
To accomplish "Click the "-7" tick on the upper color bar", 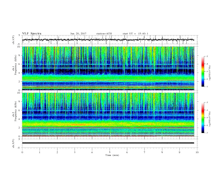I will point(207,87).
